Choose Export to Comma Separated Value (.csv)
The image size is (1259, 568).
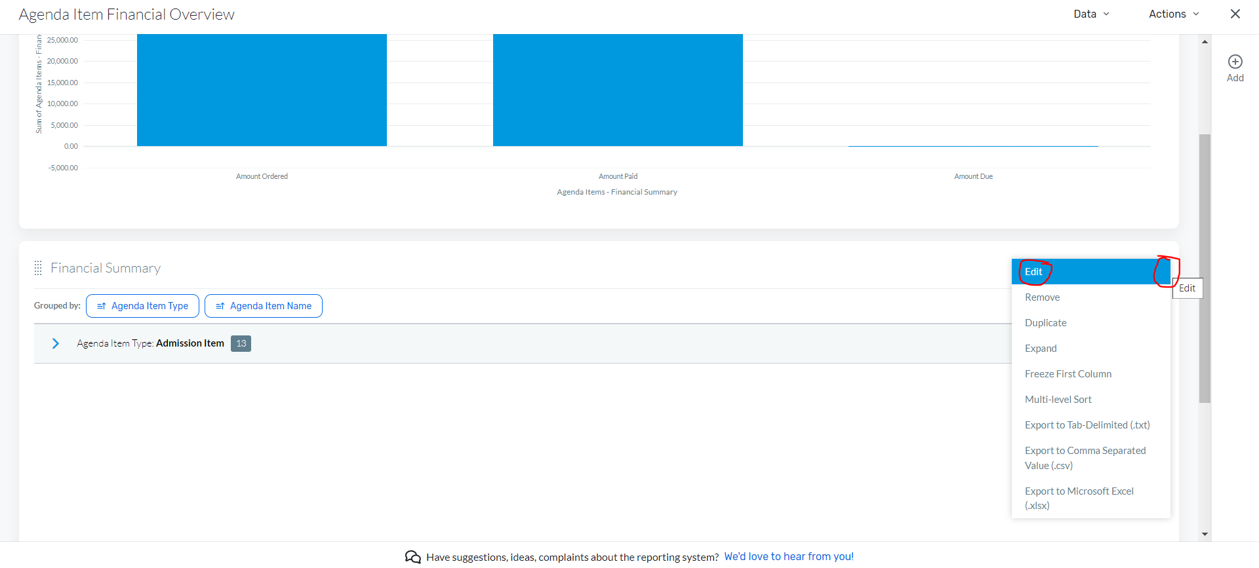pyautogui.click(x=1090, y=458)
